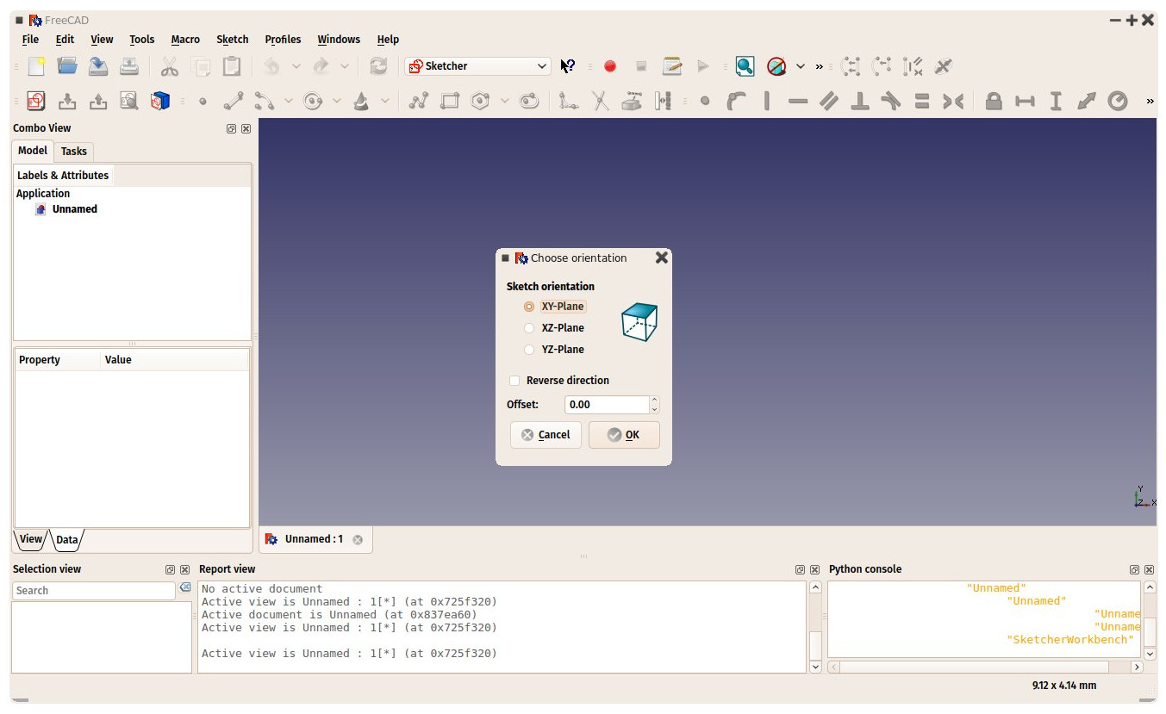Open the Sketcher workbench dropdown
This screenshot has width=1166, height=714.
pyautogui.click(x=477, y=66)
